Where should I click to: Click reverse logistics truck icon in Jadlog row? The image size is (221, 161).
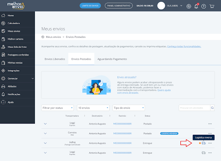coord(204,143)
